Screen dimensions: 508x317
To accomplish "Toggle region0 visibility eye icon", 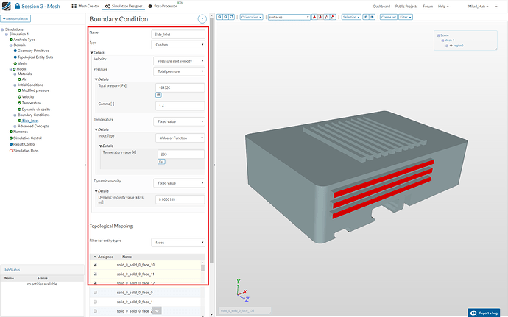I will tap(451, 46).
